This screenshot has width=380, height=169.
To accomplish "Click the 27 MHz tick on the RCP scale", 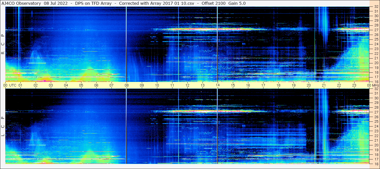I will point(376,30).
